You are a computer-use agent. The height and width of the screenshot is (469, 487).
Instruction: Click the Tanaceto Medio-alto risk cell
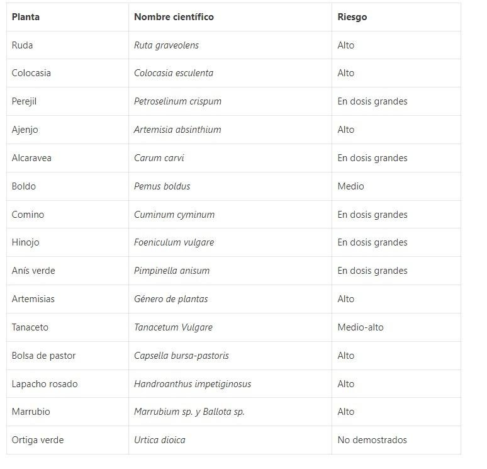pos(361,327)
